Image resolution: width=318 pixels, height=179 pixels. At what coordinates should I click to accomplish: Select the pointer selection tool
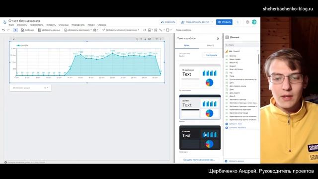coord(15,30)
